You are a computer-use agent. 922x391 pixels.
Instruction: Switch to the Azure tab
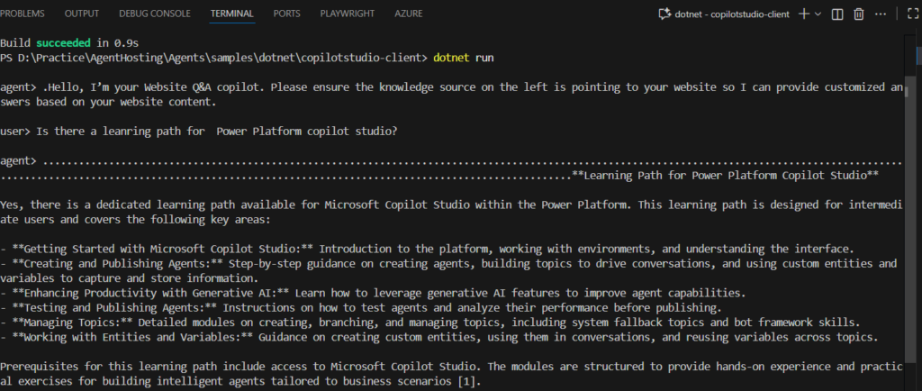(408, 14)
